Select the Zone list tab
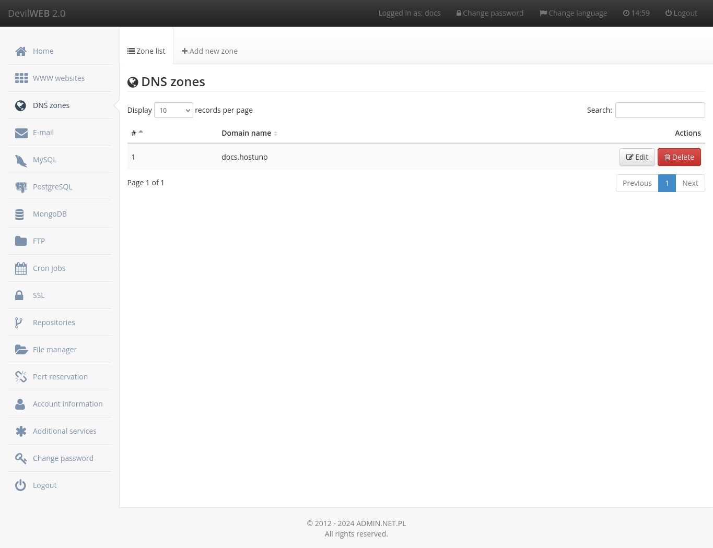The width and height of the screenshot is (713, 548). [146, 51]
